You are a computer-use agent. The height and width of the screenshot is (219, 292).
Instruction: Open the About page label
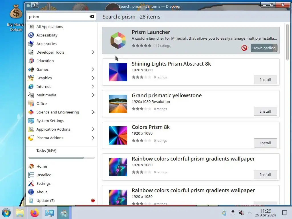pyautogui.click(x=42, y=192)
